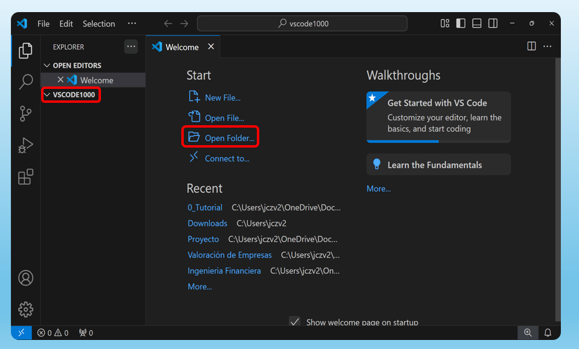579x349 pixels.
Task: Open recent folder 0_Tutorial
Action: tap(205, 207)
